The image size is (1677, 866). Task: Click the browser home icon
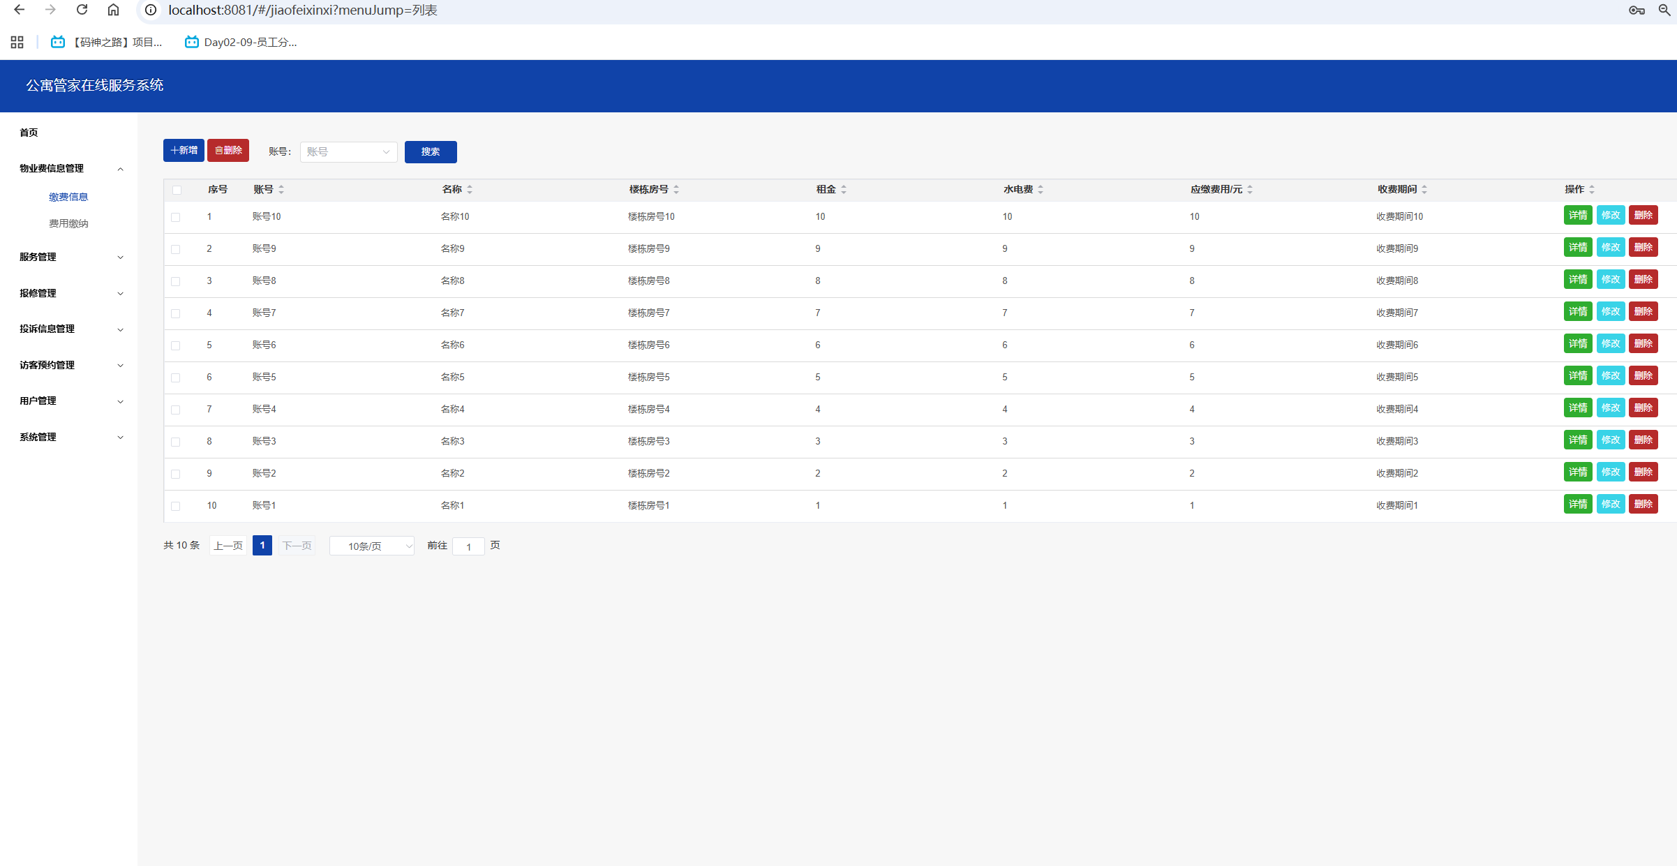[113, 10]
